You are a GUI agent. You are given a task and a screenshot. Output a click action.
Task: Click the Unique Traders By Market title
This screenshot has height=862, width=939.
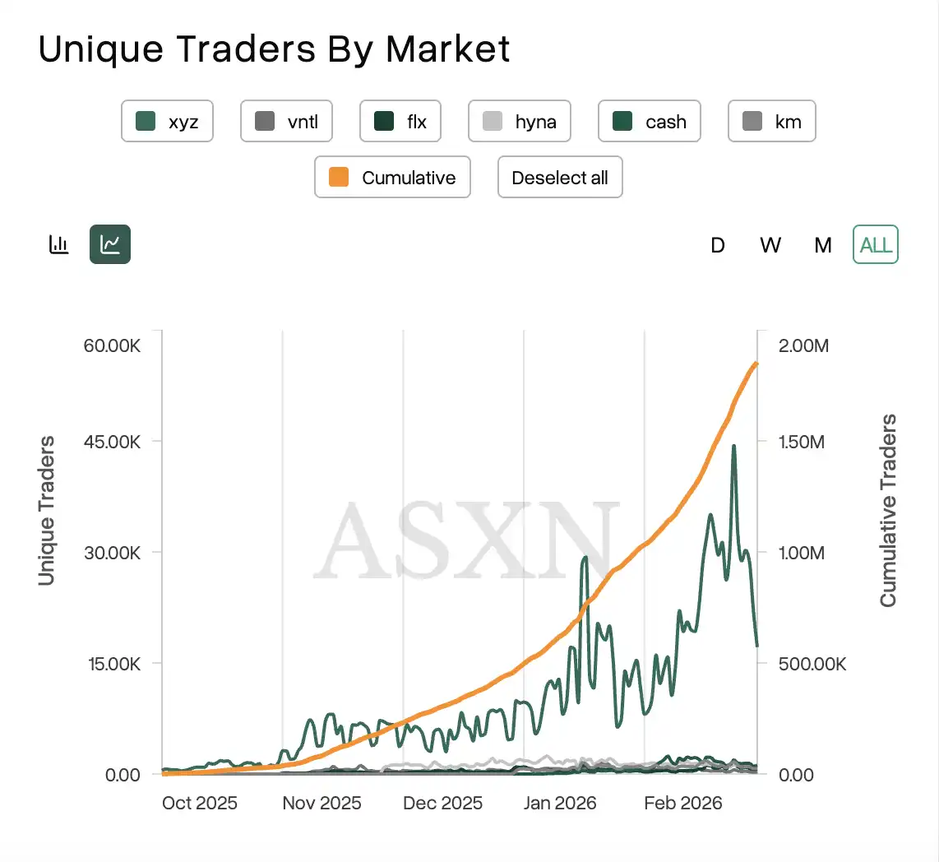point(275,49)
